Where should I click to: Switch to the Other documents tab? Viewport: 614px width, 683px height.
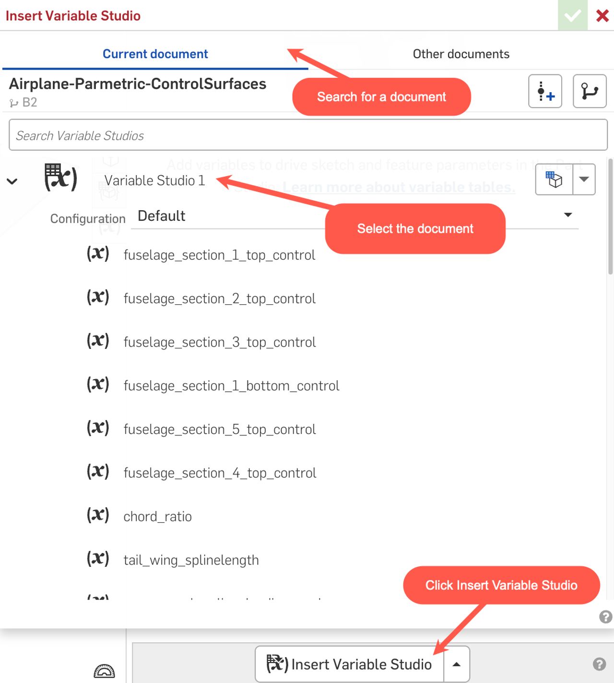click(x=460, y=54)
